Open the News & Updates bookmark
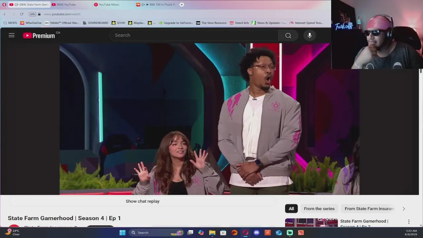Viewport: 423px width, 238px height. 269,23
